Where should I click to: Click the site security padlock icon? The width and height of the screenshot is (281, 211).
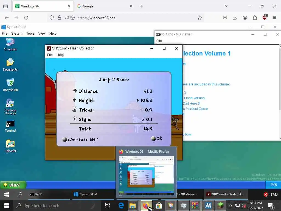[x=59, y=18]
